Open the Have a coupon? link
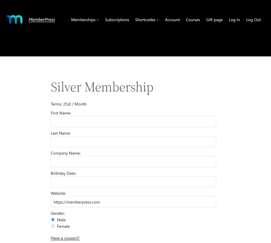The height and width of the screenshot is (243, 271). coord(65,238)
